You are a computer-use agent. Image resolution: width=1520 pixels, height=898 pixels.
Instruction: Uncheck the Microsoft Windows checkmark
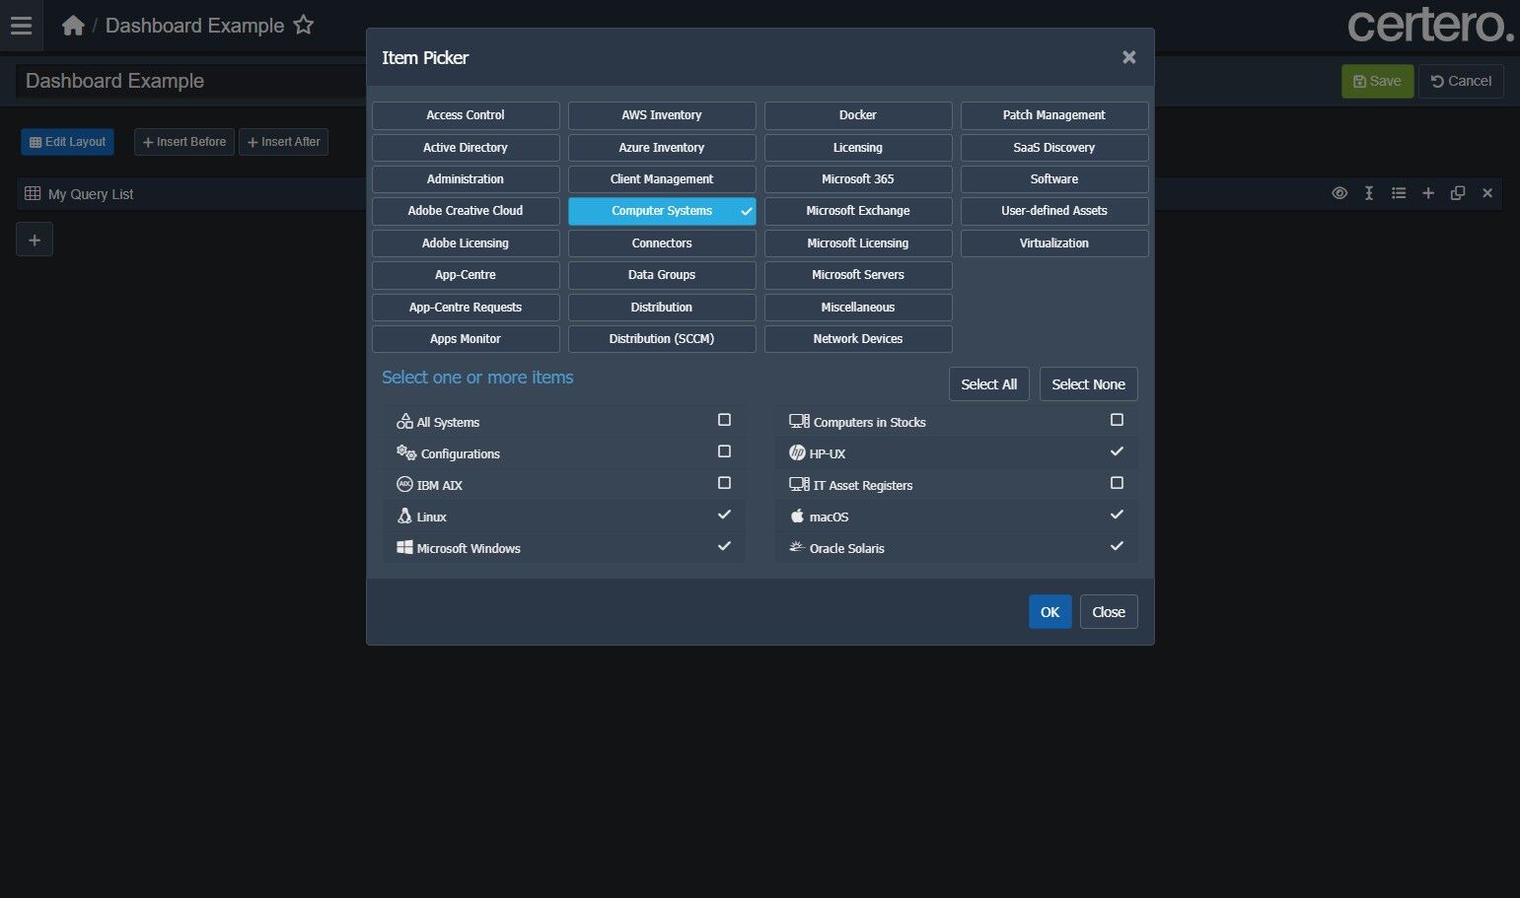724,546
